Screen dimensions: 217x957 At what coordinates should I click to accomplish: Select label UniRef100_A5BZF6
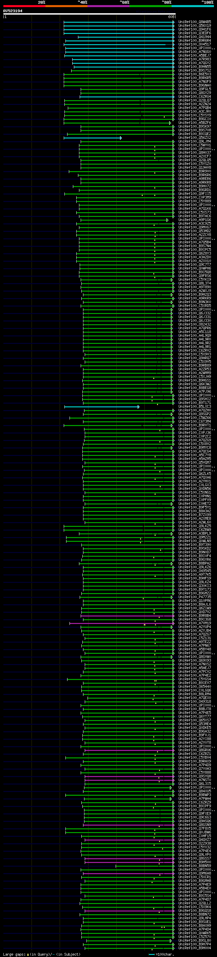[195, 123]
